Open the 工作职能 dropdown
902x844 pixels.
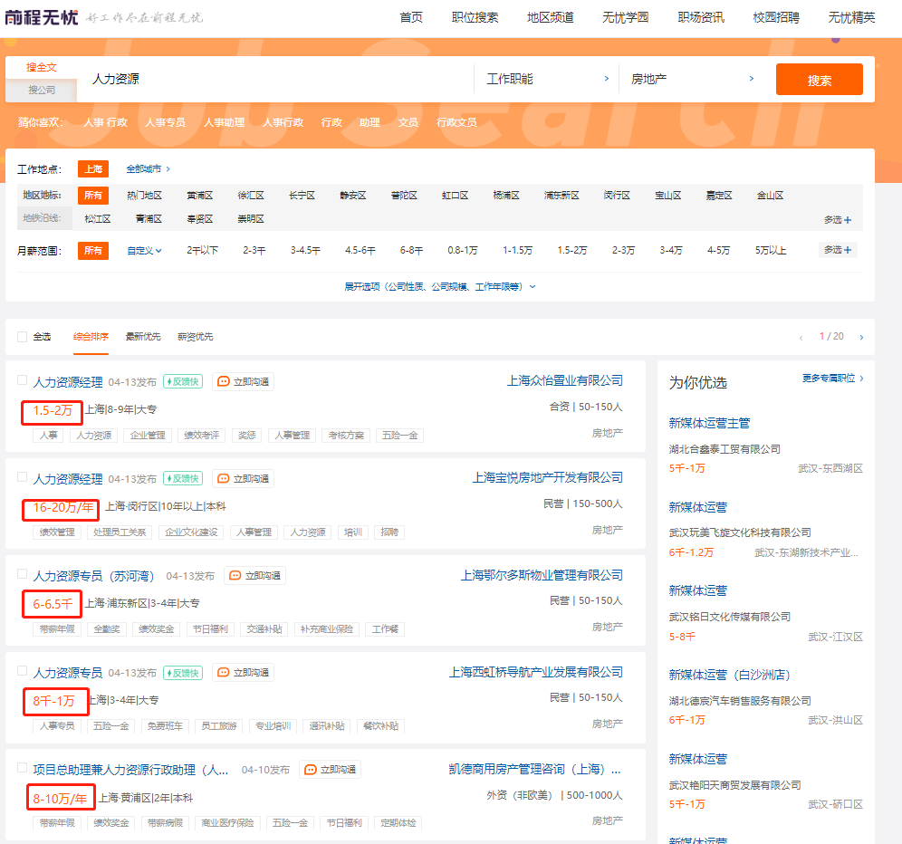[546, 79]
